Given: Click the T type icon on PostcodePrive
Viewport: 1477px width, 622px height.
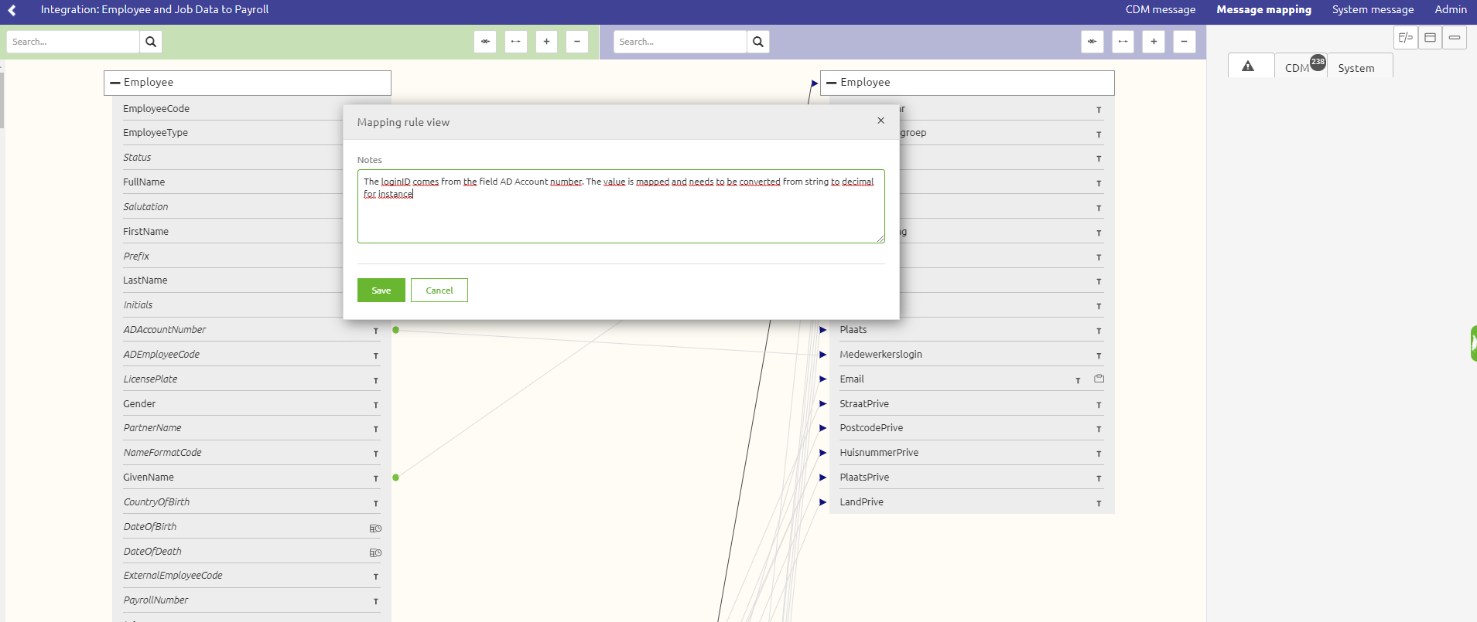Looking at the screenshot, I should click(x=1099, y=430).
